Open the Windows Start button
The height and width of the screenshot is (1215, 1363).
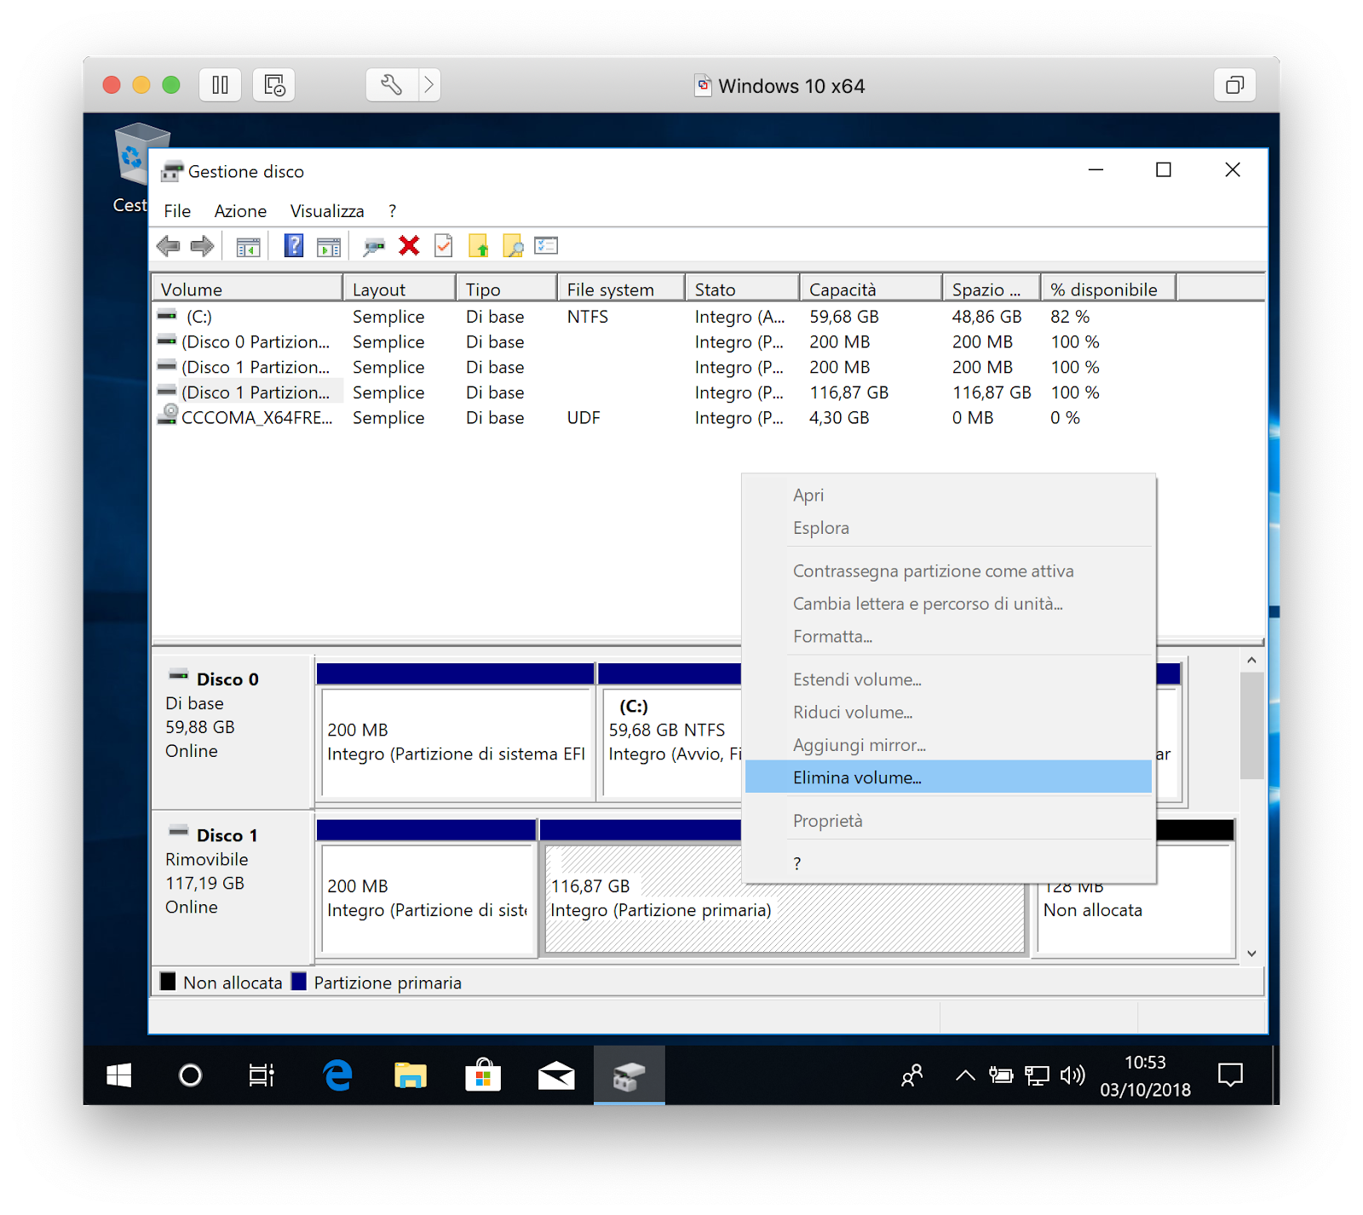(x=119, y=1075)
